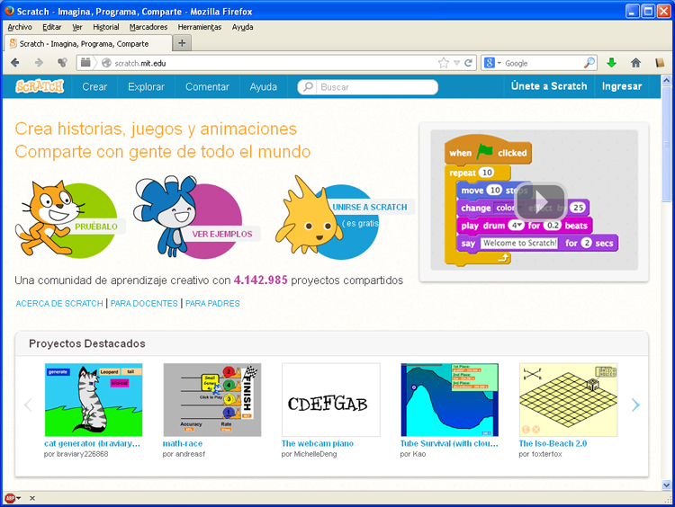Open the Editar menu

click(x=52, y=27)
